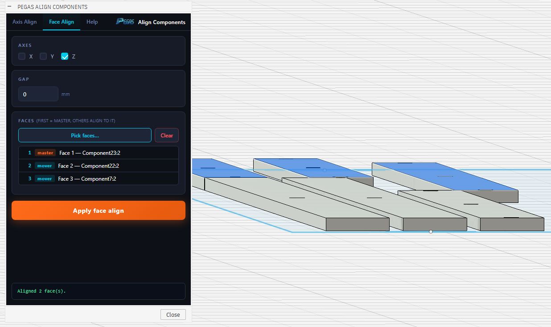The width and height of the screenshot is (551, 327).
Task: Click the mover badge for Face 3
Action: [x=45, y=178]
